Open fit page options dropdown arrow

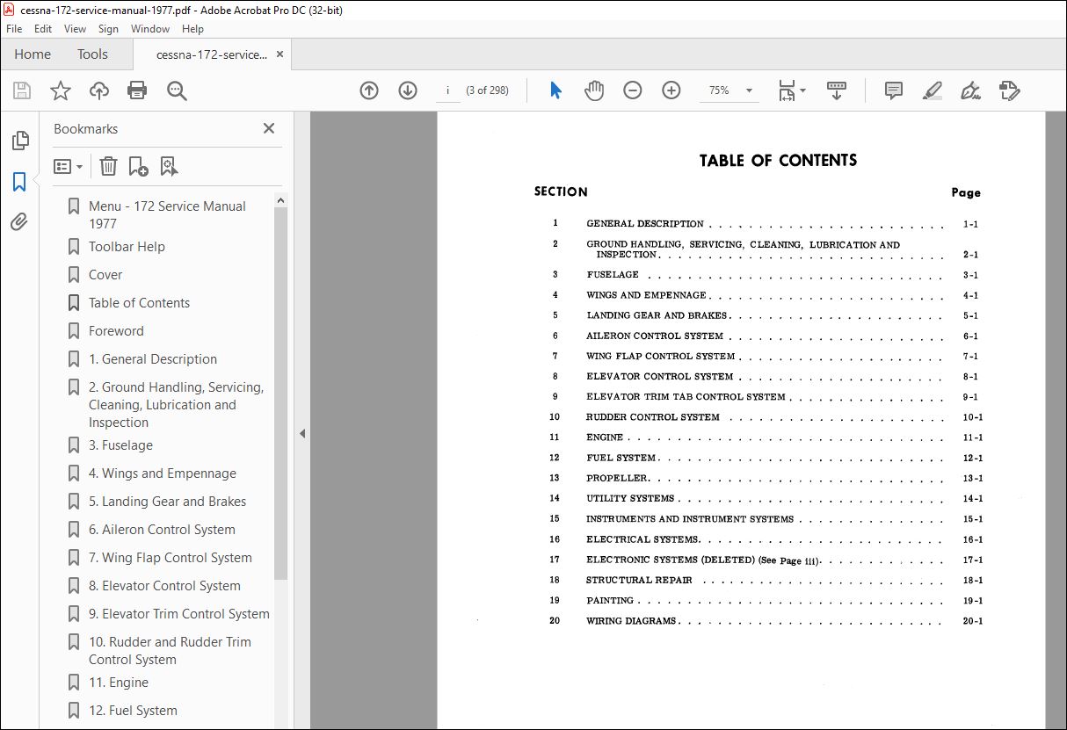pyautogui.click(x=803, y=90)
